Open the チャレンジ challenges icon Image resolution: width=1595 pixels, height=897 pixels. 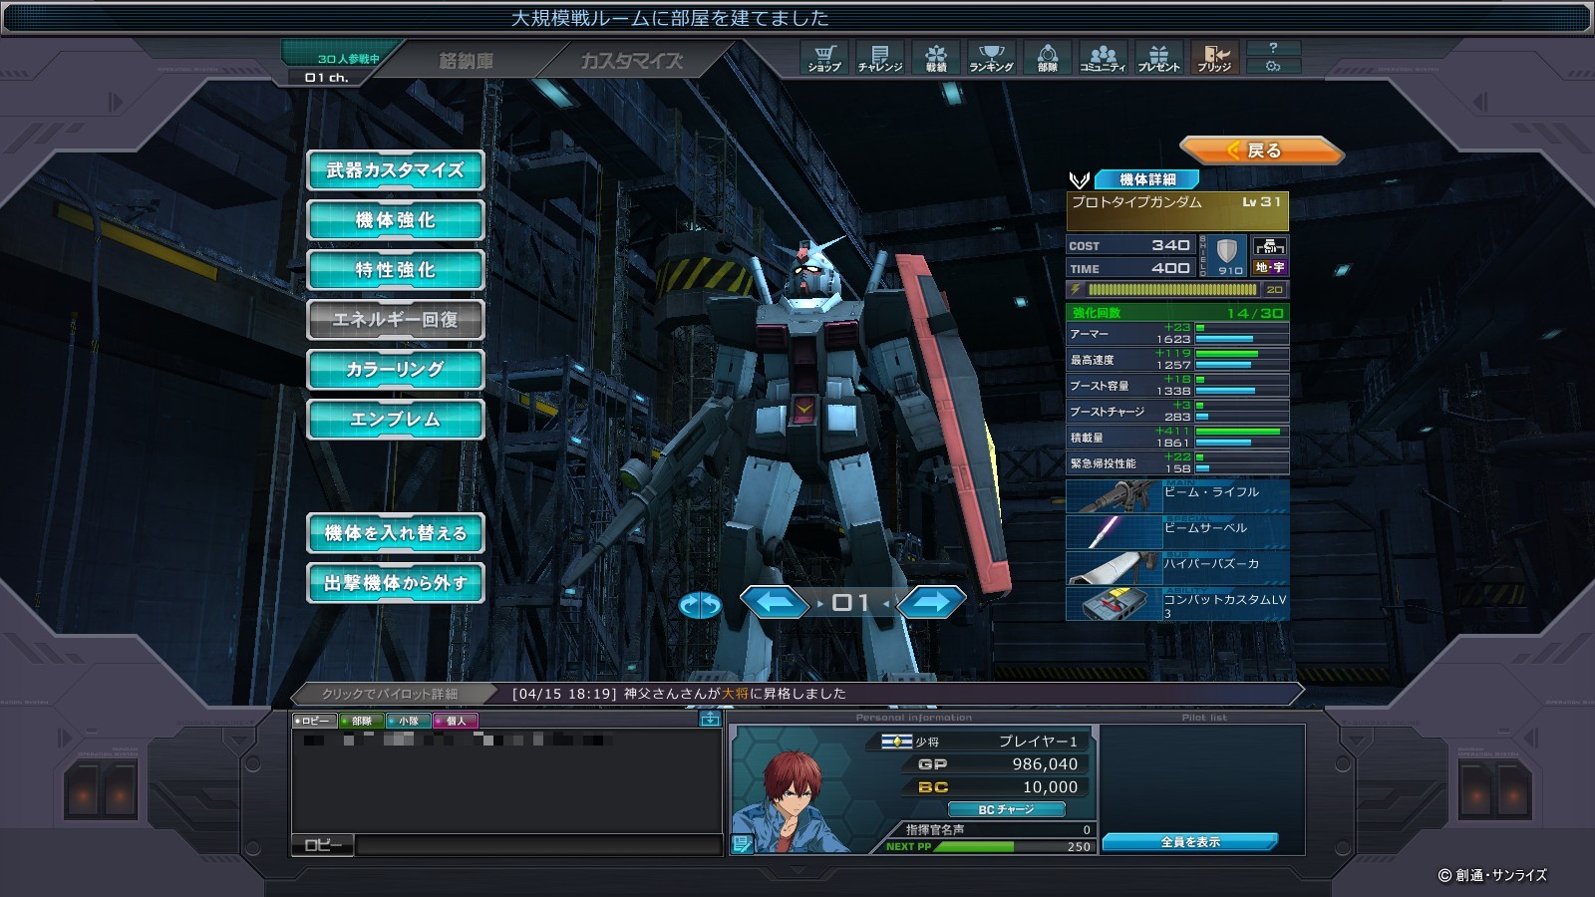coord(879,58)
